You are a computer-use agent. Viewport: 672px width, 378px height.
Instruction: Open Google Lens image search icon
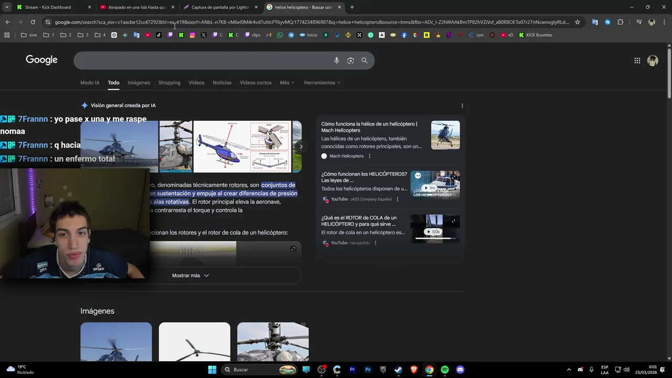point(351,60)
